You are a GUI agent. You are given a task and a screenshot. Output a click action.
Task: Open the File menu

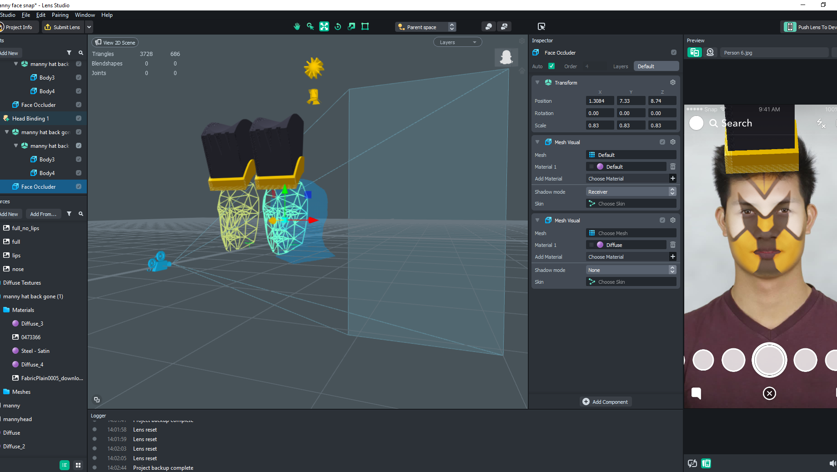(x=26, y=15)
